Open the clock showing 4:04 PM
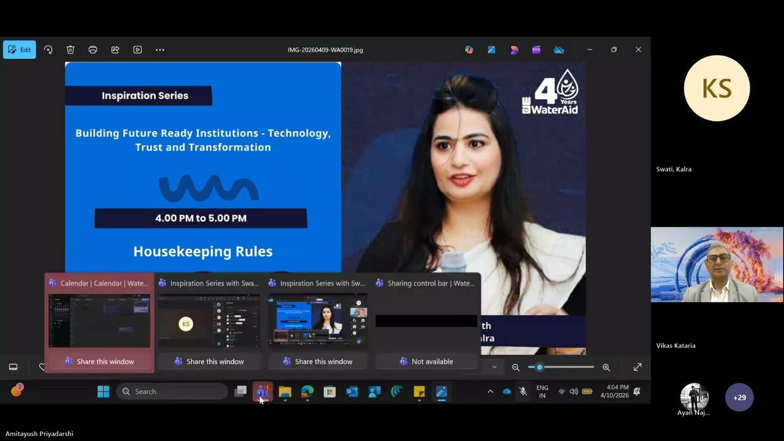Image resolution: width=784 pixels, height=441 pixels. click(x=614, y=391)
